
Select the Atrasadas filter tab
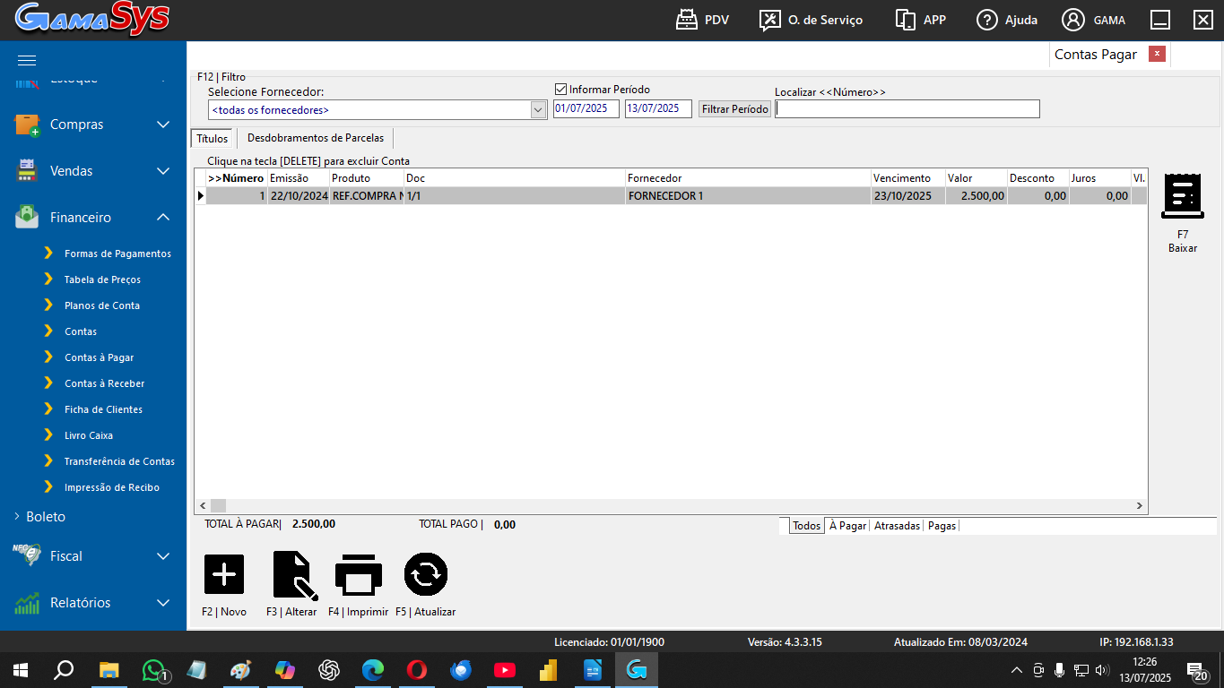click(x=897, y=526)
